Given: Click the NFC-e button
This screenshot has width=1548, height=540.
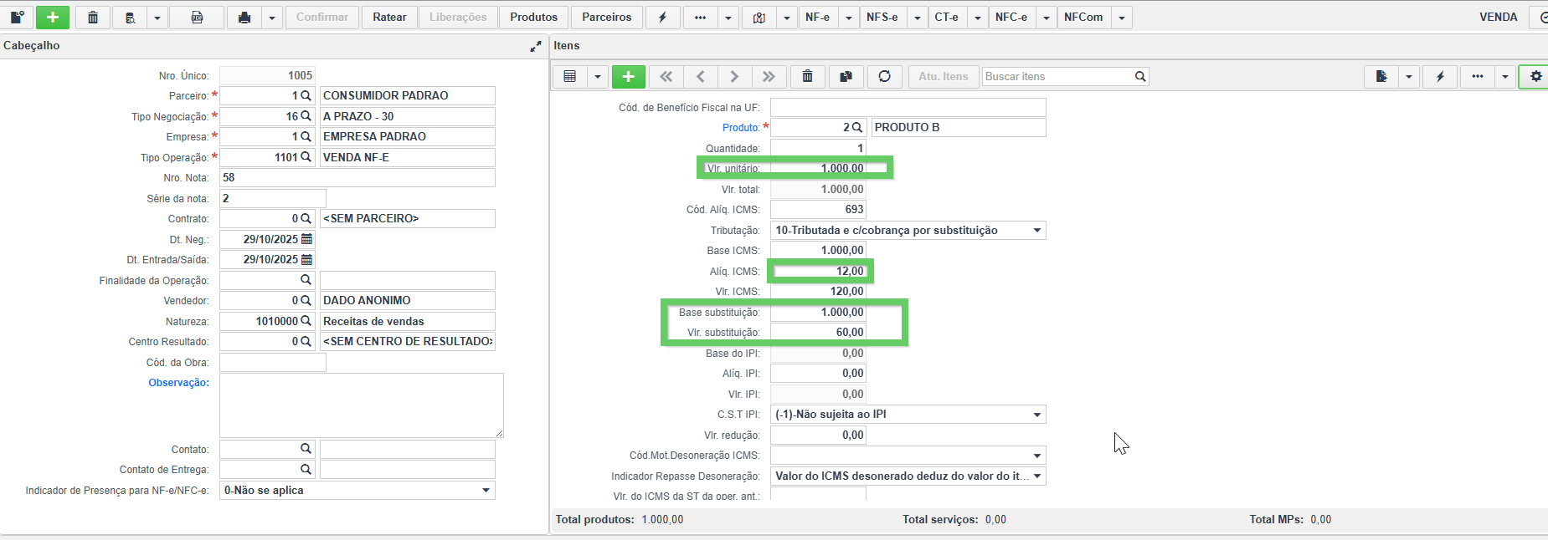Looking at the screenshot, I should coord(1011,17).
